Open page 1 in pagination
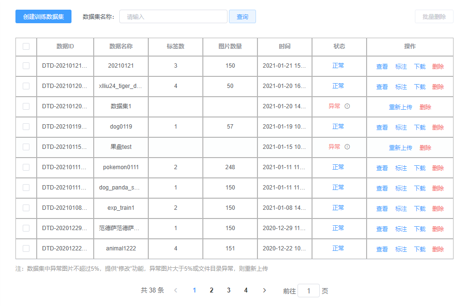 195,291
